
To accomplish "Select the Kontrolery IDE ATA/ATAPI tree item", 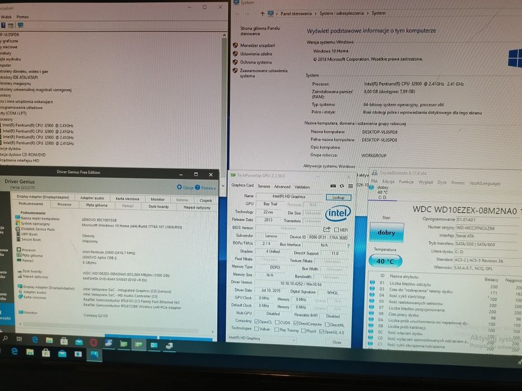I will 19,77.
